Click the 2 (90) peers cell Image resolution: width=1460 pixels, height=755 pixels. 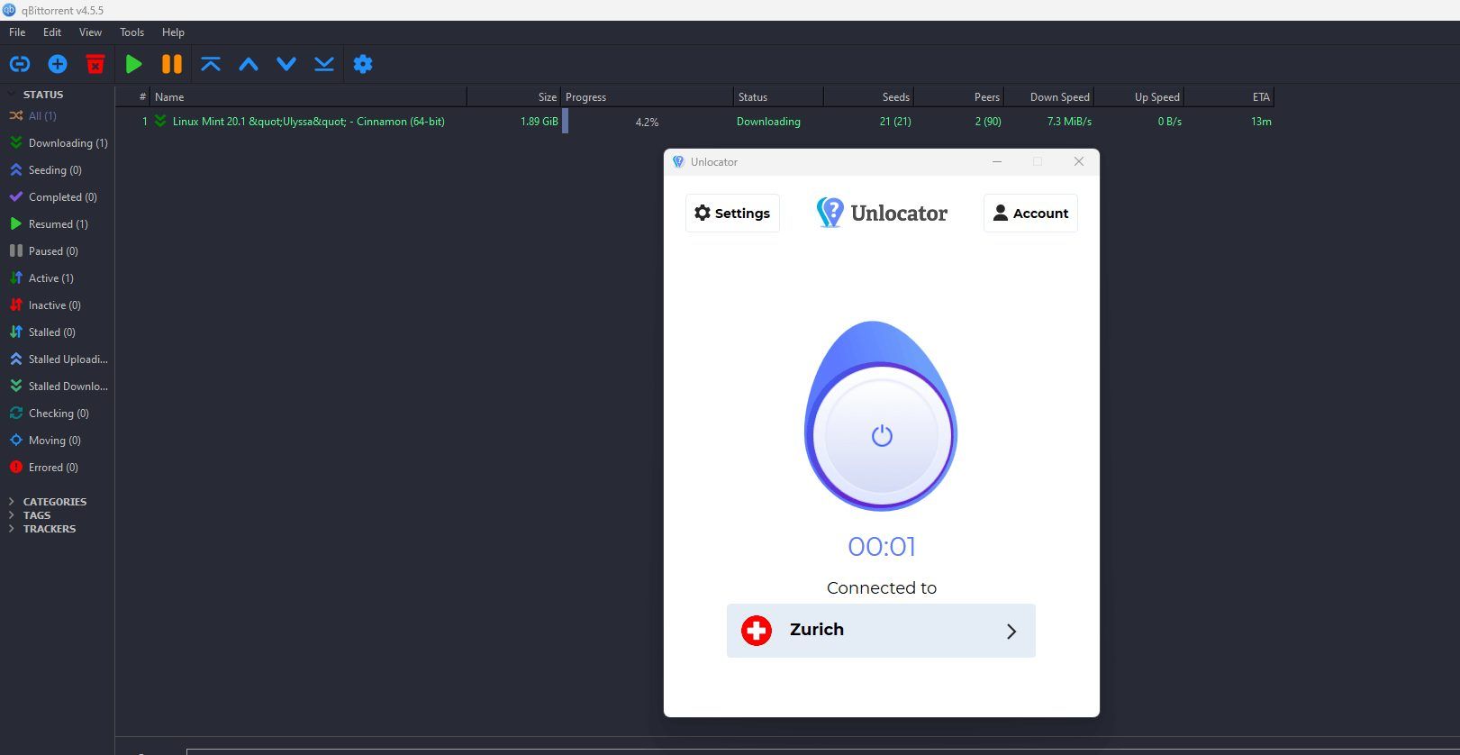(988, 122)
